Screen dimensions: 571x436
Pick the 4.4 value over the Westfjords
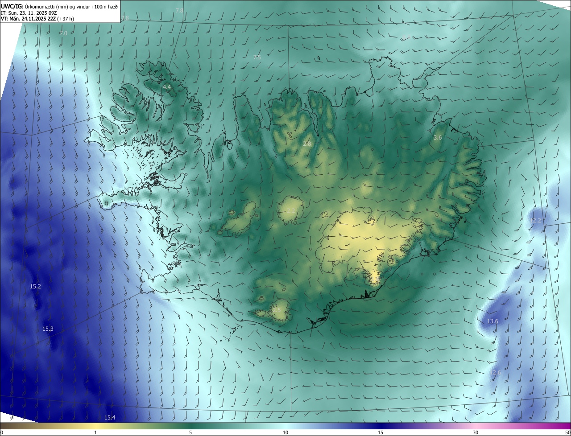[167, 87]
